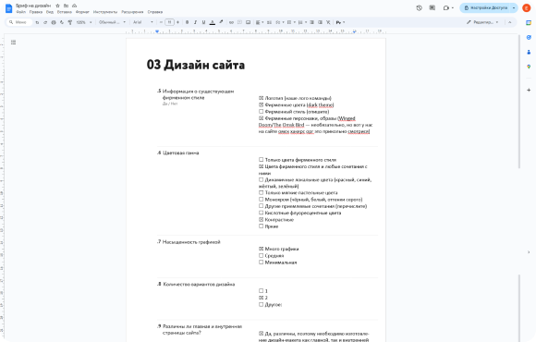The image size is (536, 342).
Task: Open the zoom level dropdown
Action: 84,22
